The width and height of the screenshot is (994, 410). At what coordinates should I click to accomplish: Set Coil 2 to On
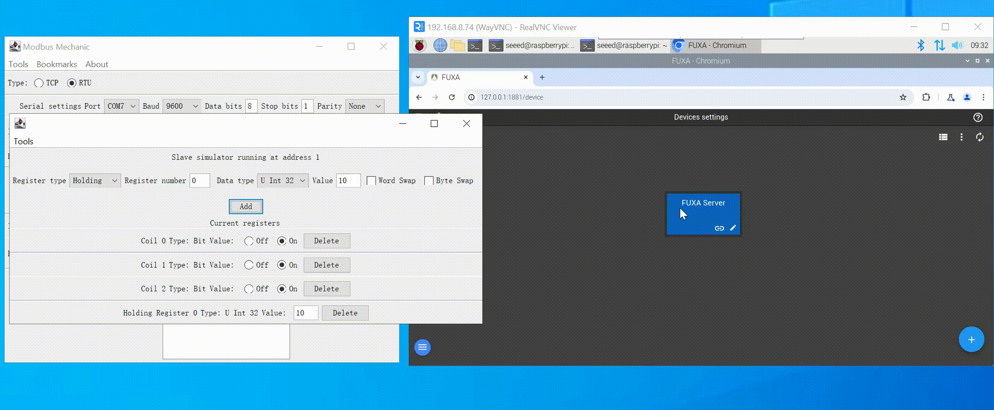click(x=282, y=289)
